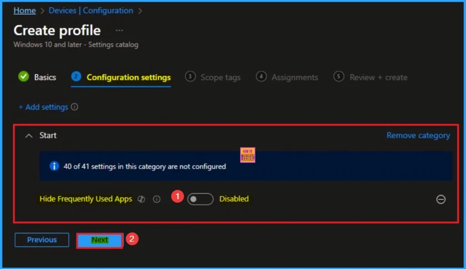Collapse the Start category chevron

click(29, 136)
